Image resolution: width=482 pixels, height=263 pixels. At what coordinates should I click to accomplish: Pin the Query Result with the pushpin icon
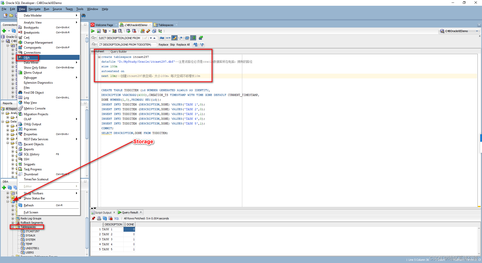[93, 218]
